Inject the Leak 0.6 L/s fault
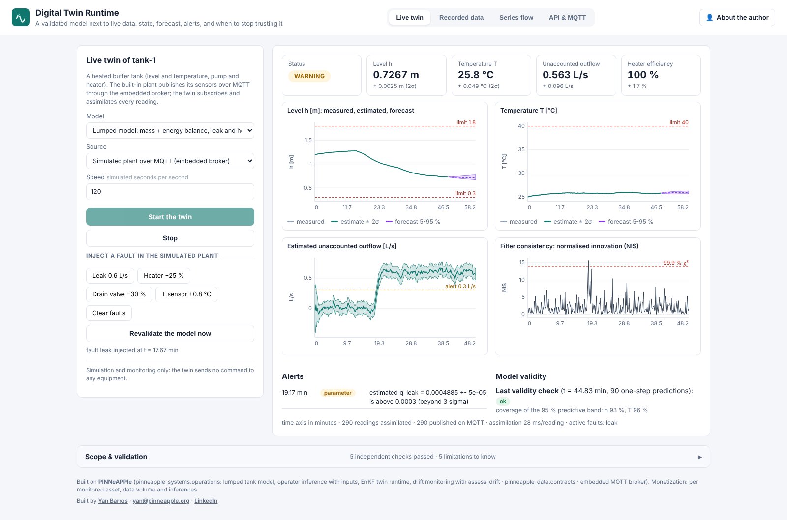 110,276
